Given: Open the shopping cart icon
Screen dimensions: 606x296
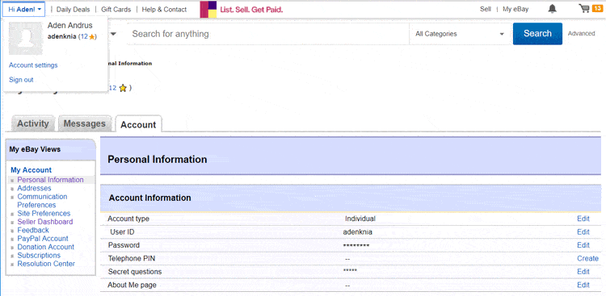Looking at the screenshot, I should pyautogui.click(x=584, y=9).
